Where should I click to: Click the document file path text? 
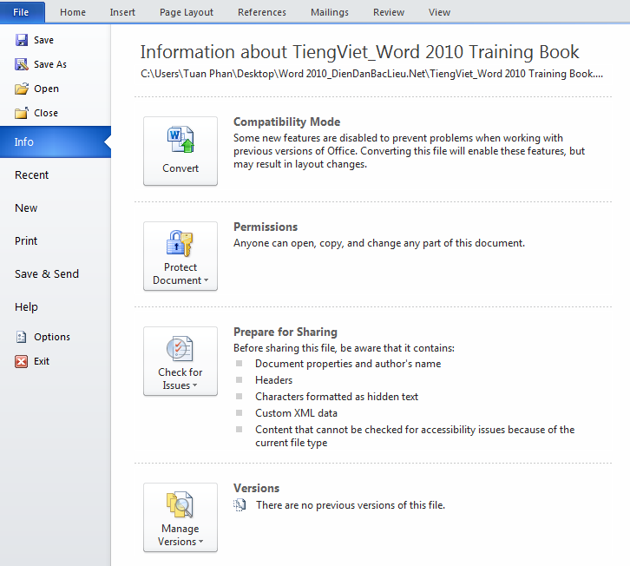click(x=371, y=74)
